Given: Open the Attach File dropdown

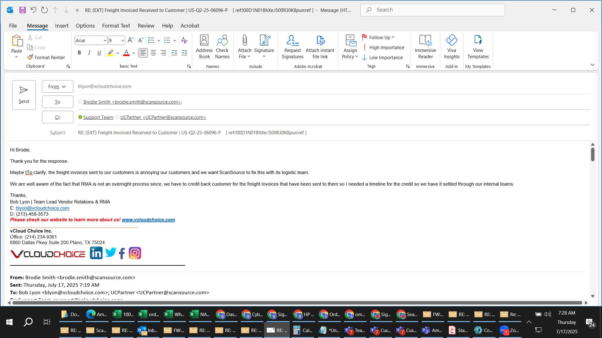Looking at the screenshot, I should pos(245,54).
